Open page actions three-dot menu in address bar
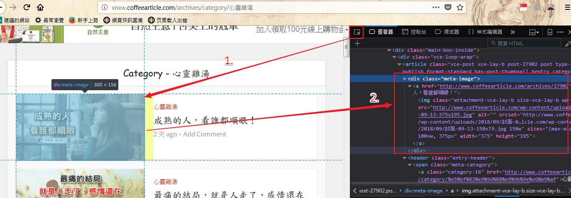The height and width of the screenshot is (198, 571). [x=436, y=7]
